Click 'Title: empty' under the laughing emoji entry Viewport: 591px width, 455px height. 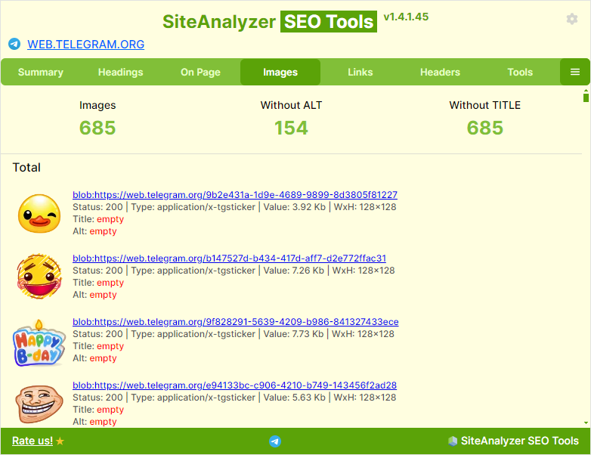pos(98,283)
